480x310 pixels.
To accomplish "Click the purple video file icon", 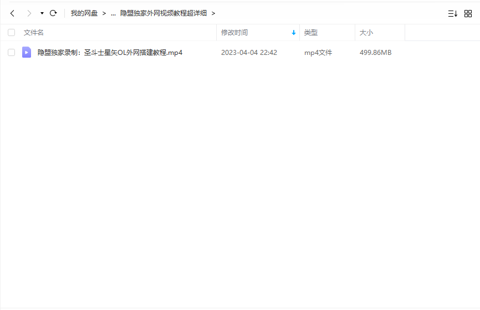I will tap(27, 53).
